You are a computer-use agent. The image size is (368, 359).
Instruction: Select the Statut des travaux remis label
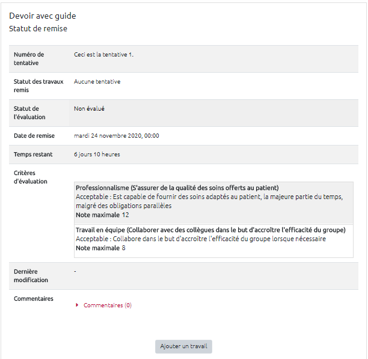click(x=38, y=85)
